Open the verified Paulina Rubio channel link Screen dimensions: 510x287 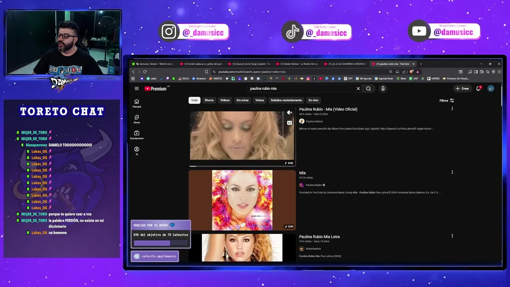(x=314, y=185)
